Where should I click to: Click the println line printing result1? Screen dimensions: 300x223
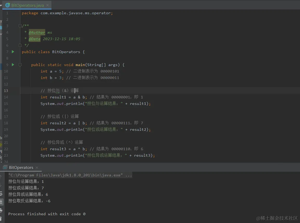[96, 104]
